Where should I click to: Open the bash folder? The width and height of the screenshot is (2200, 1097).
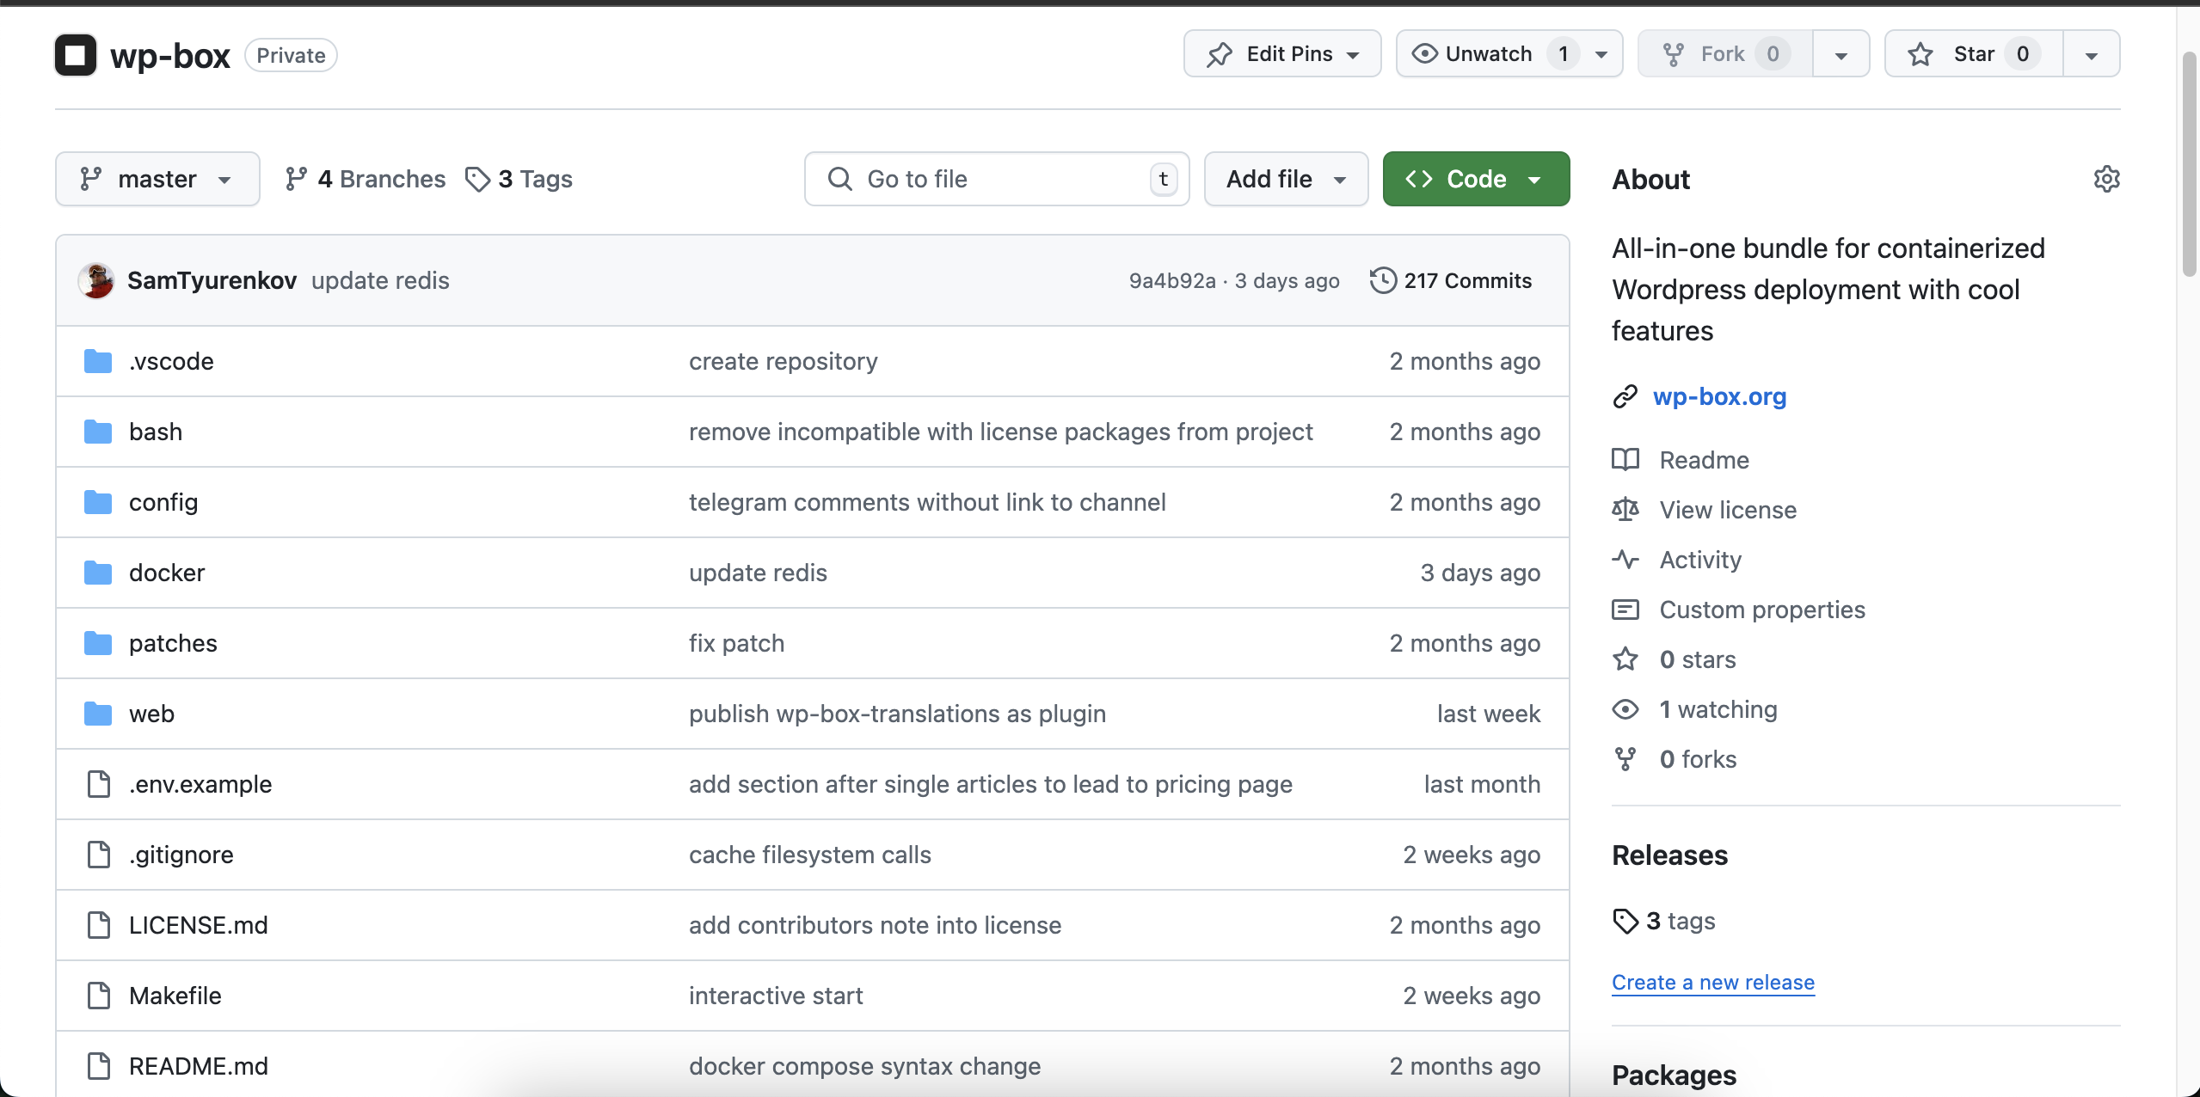156,432
